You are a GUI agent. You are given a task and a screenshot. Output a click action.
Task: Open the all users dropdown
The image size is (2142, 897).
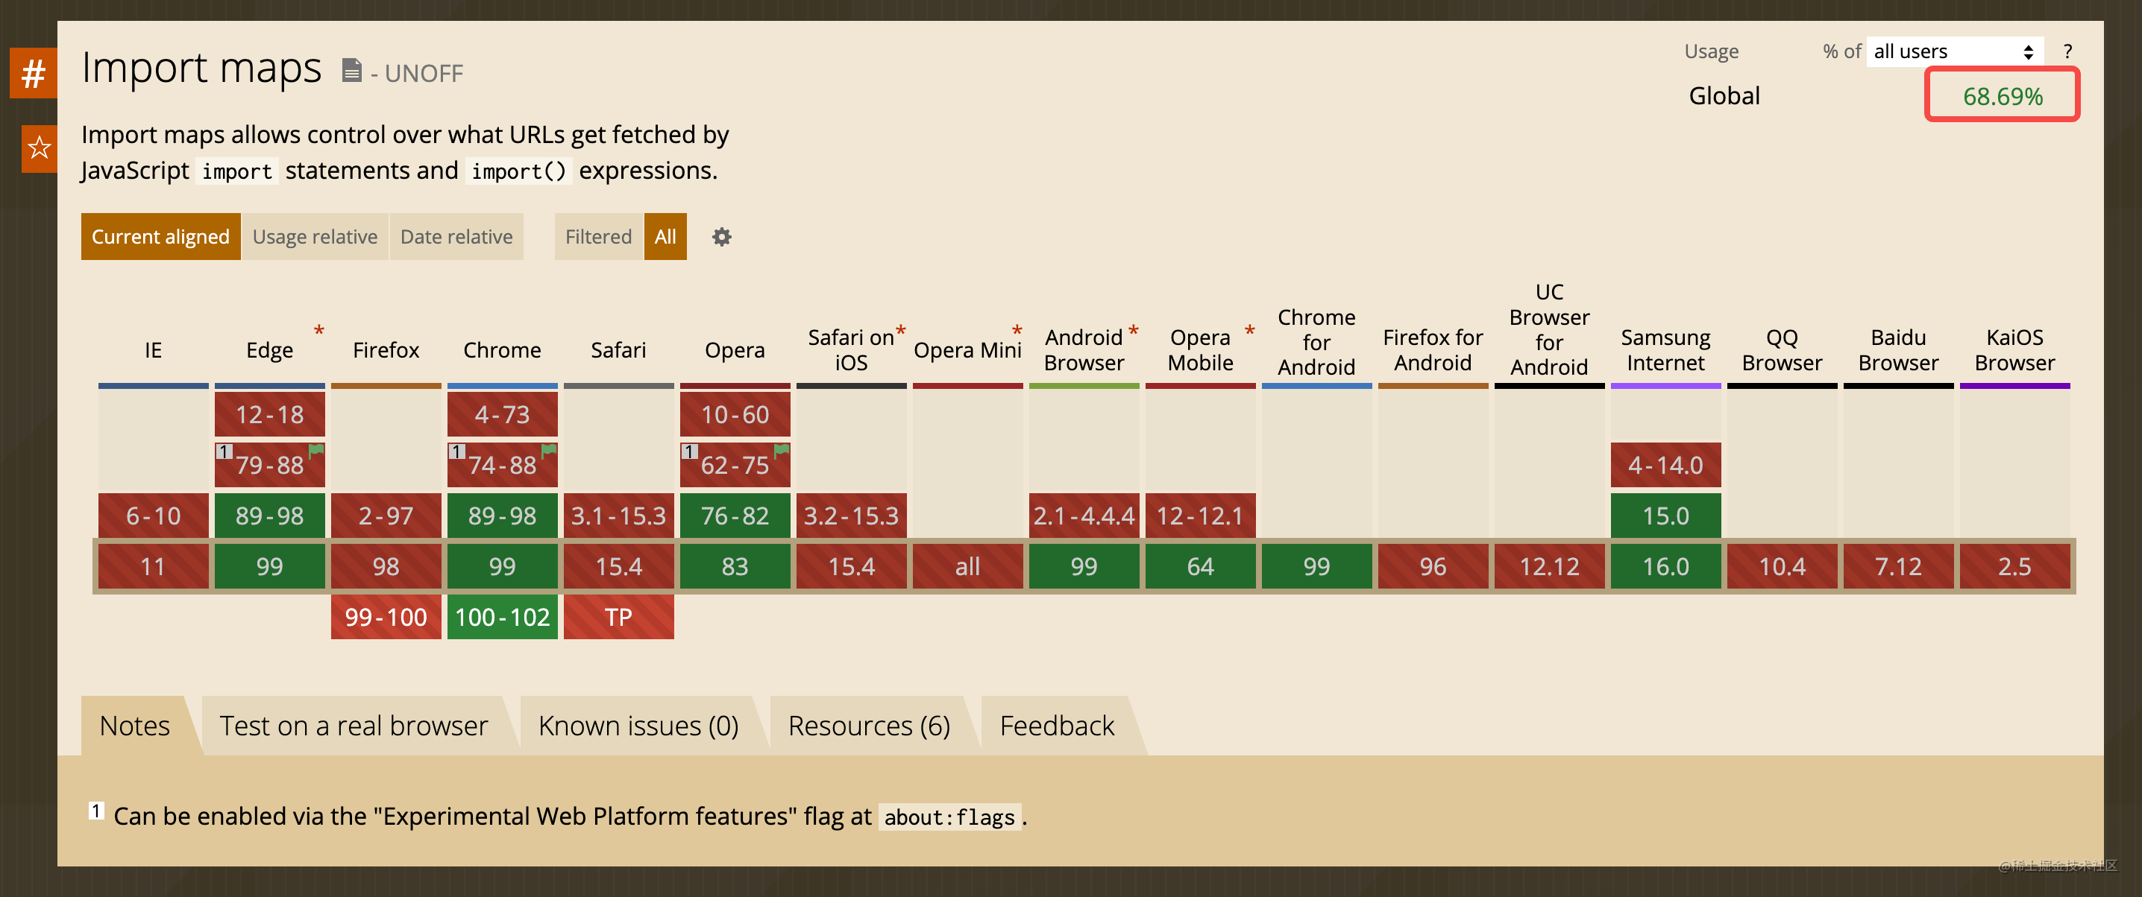(x=1953, y=51)
